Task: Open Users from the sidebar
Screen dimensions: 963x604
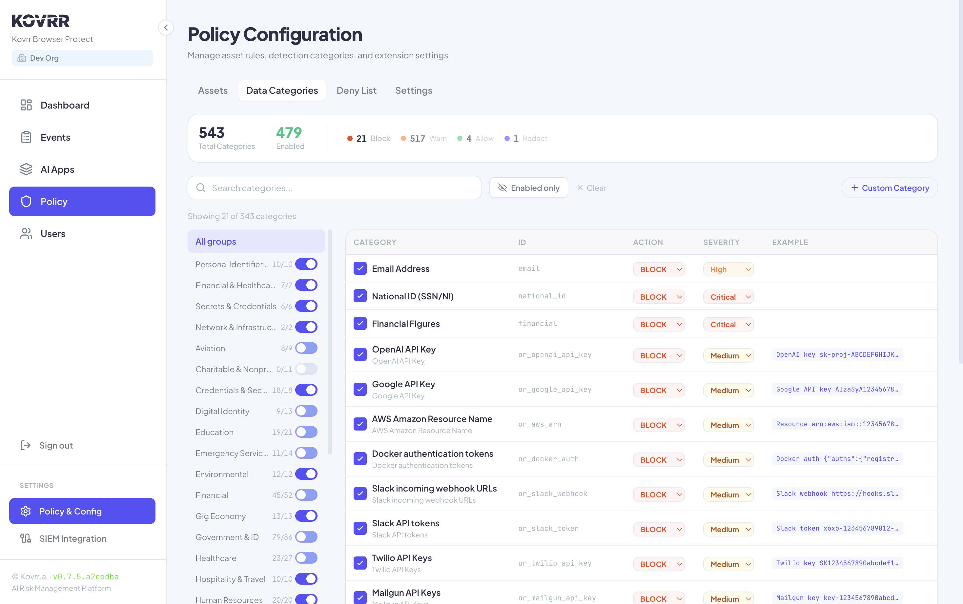Action: coord(82,234)
